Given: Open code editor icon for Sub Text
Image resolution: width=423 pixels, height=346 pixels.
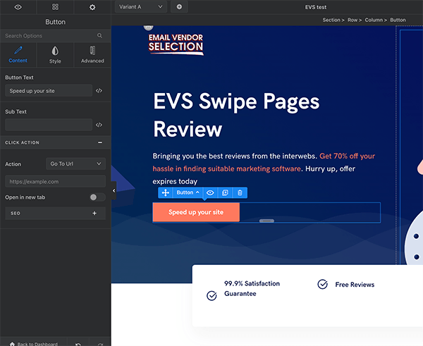Looking at the screenshot, I should 99,125.
